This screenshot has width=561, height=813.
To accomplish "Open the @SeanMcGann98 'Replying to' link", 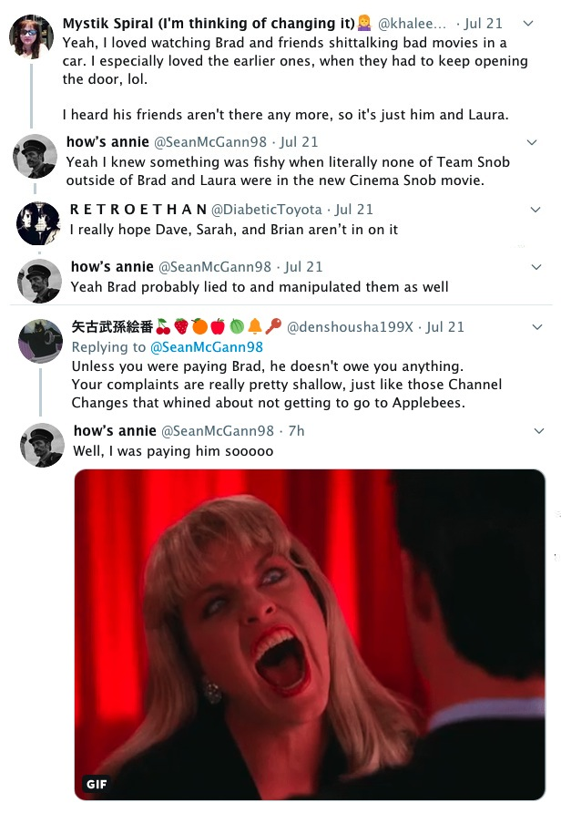I will (207, 347).
